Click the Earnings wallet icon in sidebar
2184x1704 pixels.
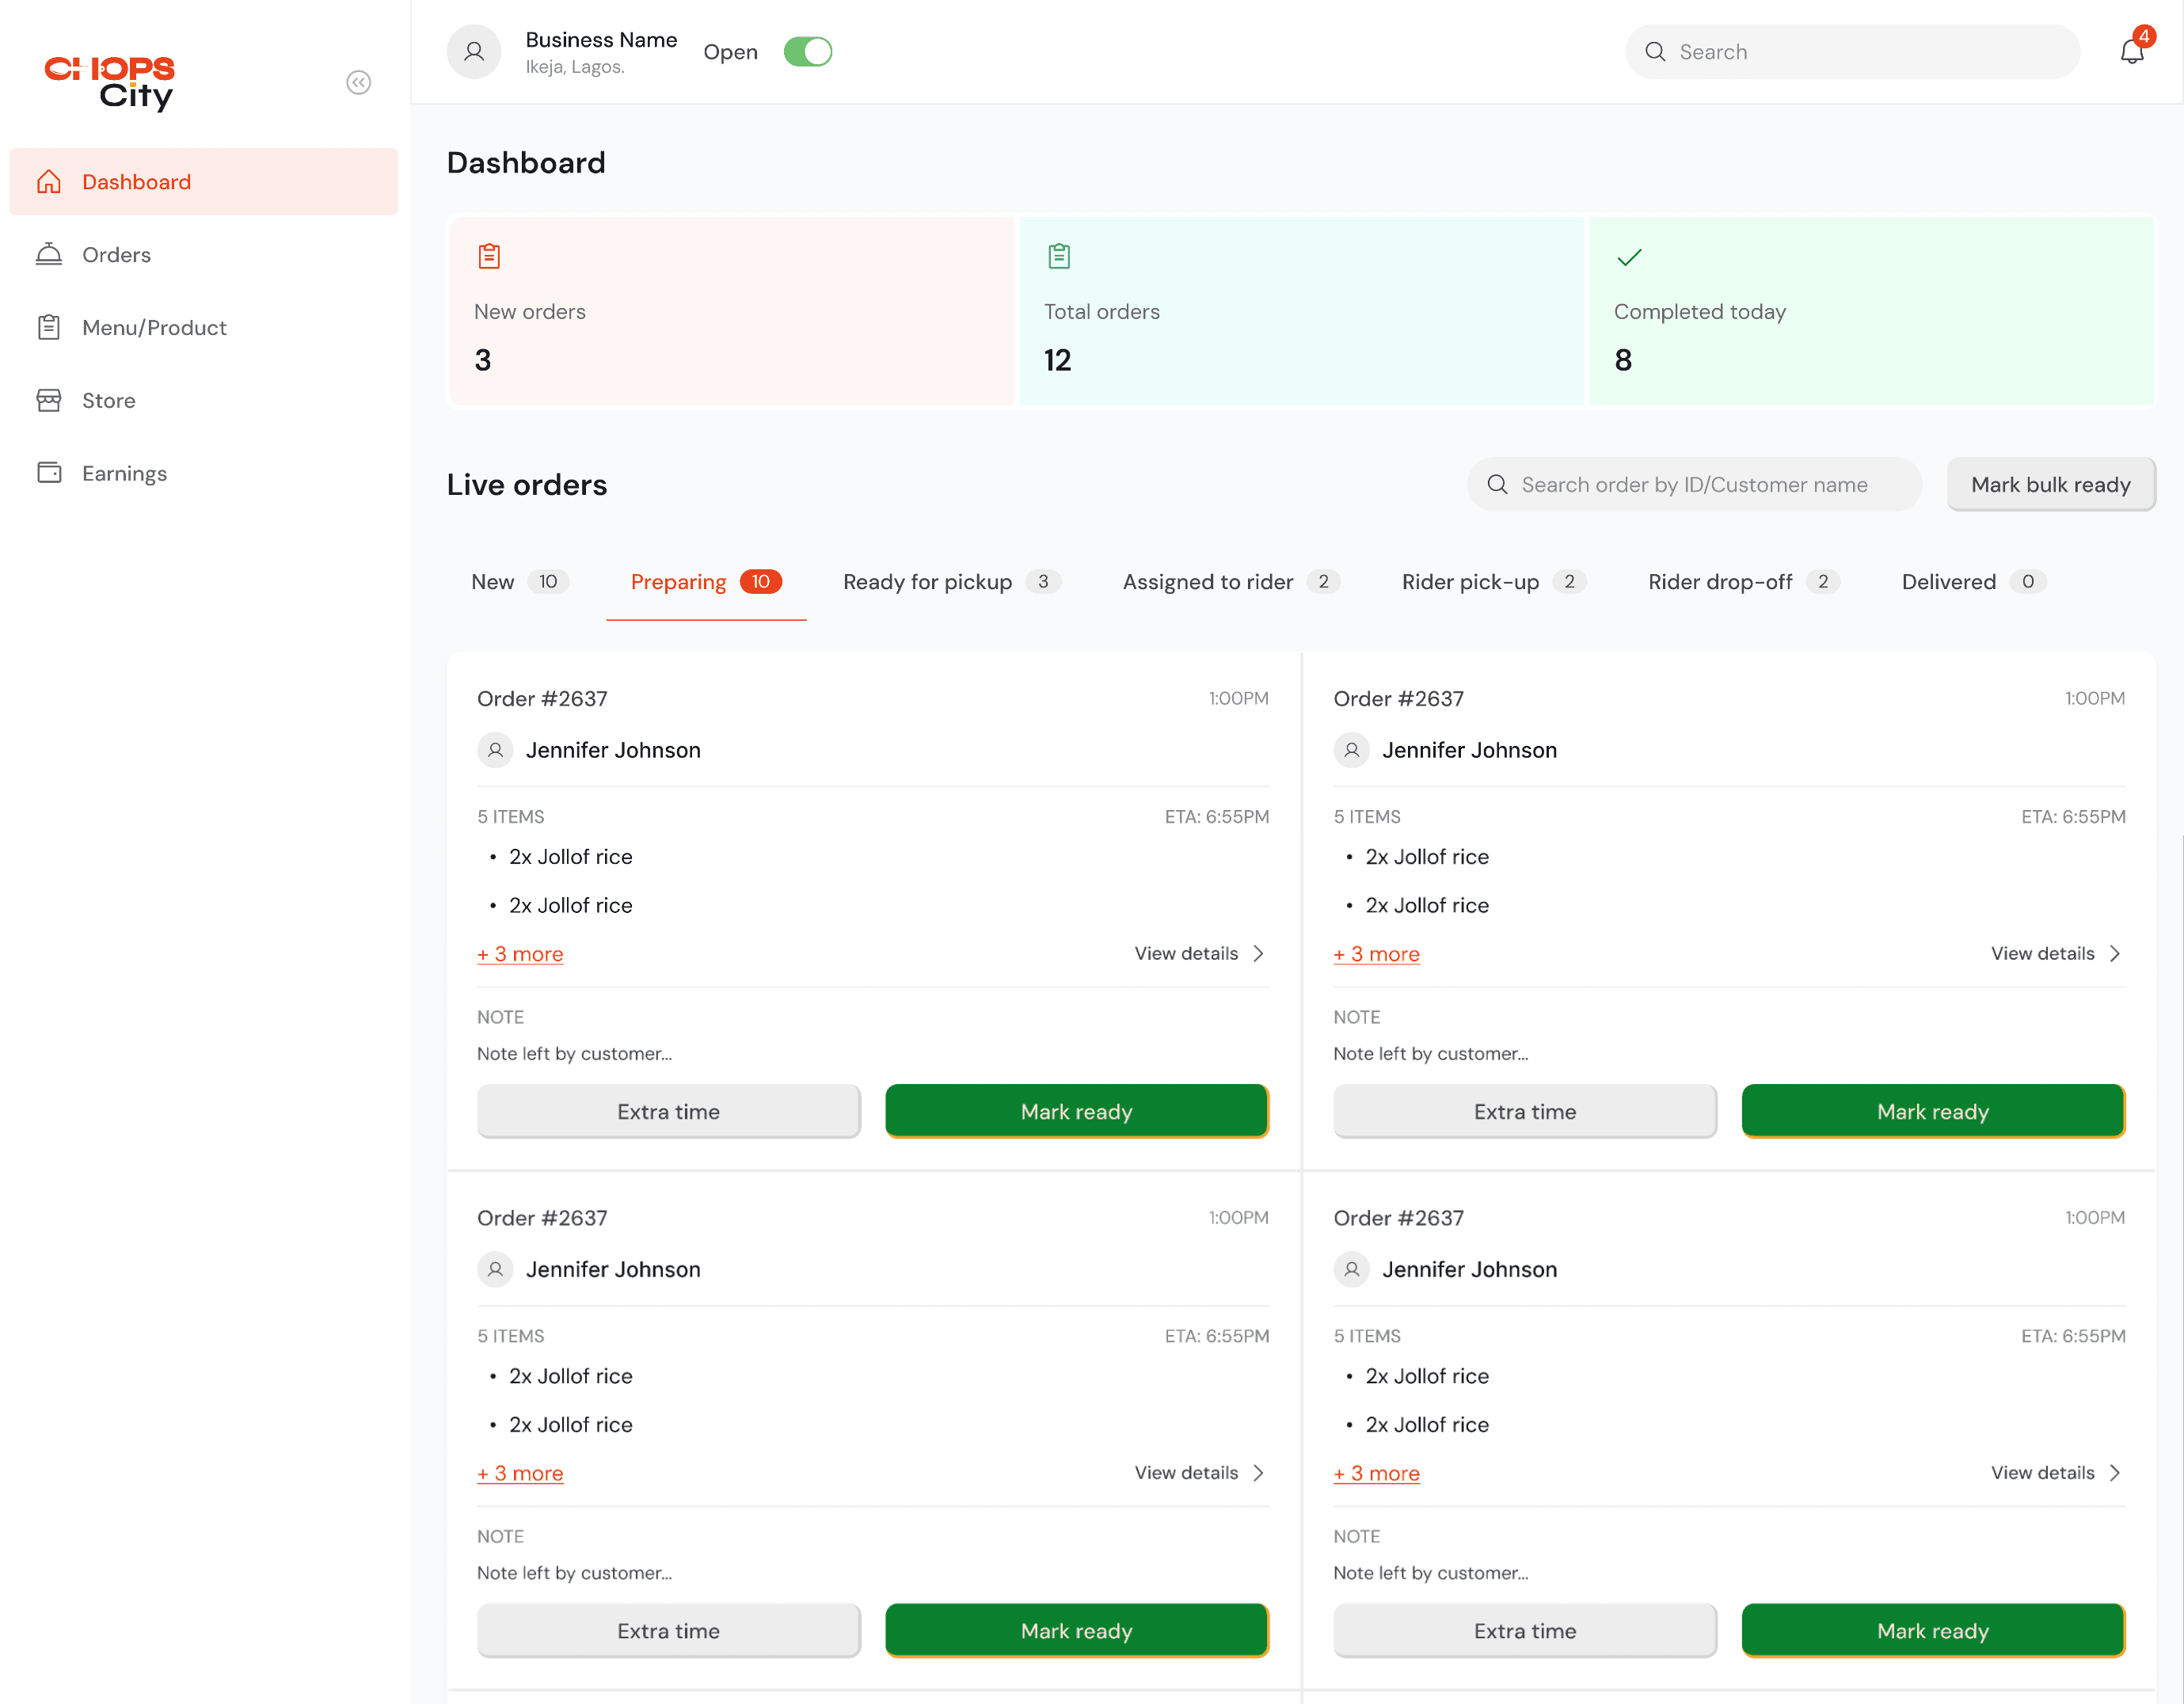pos(49,473)
